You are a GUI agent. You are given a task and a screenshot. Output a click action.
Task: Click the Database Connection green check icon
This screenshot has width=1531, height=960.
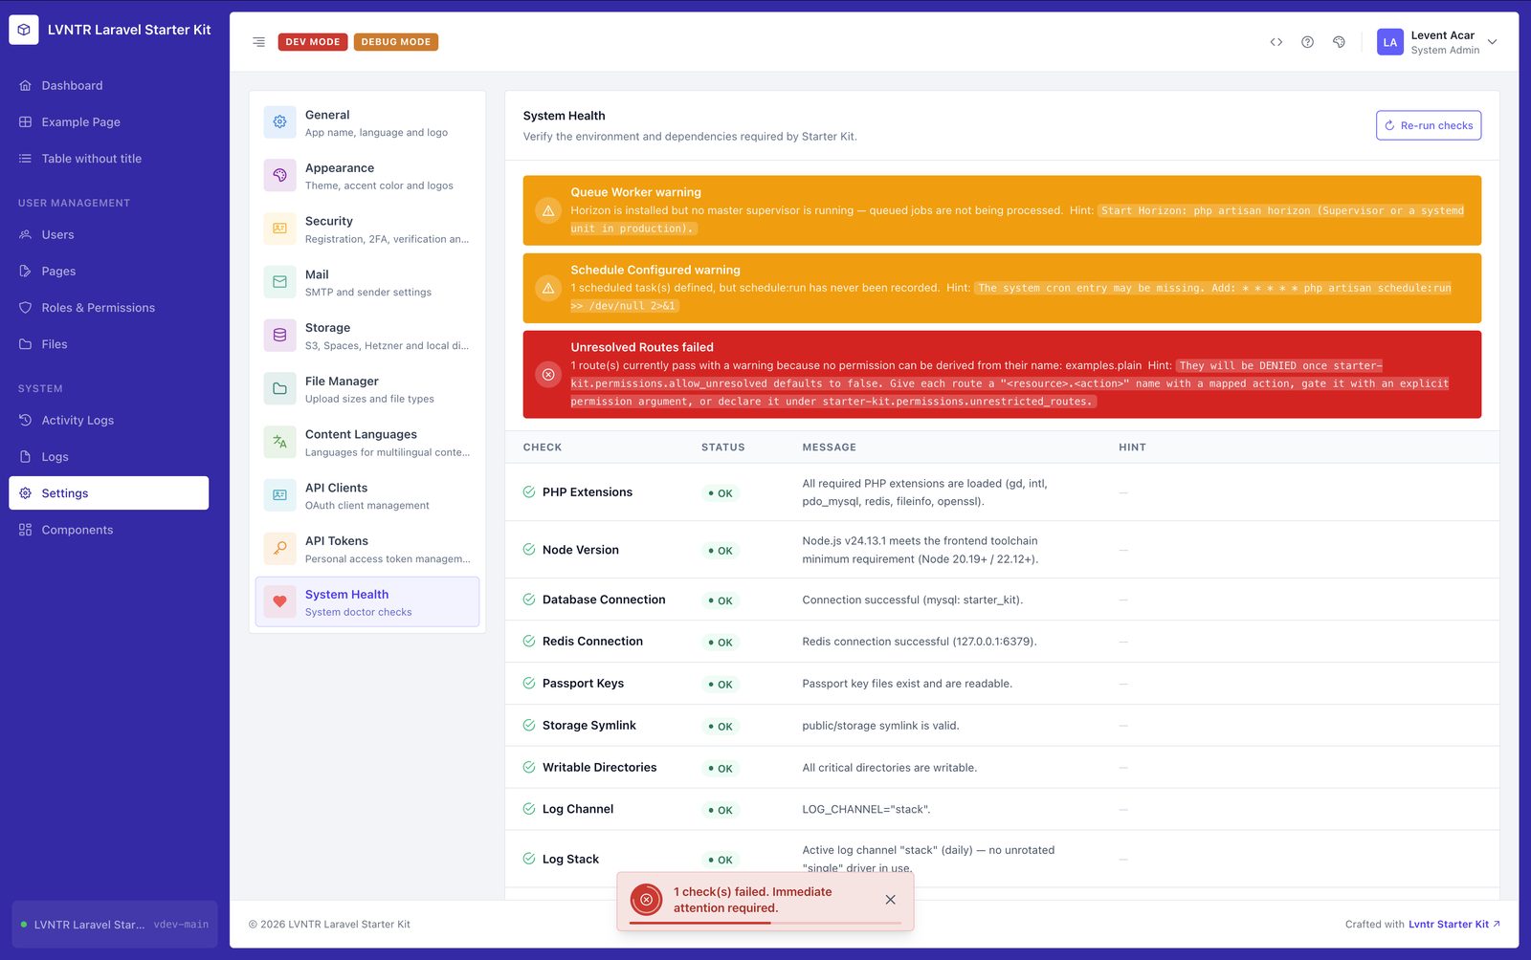pyautogui.click(x=529, y=600)
